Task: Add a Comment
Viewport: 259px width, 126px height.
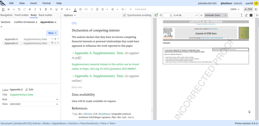Action: coord(141,9)
